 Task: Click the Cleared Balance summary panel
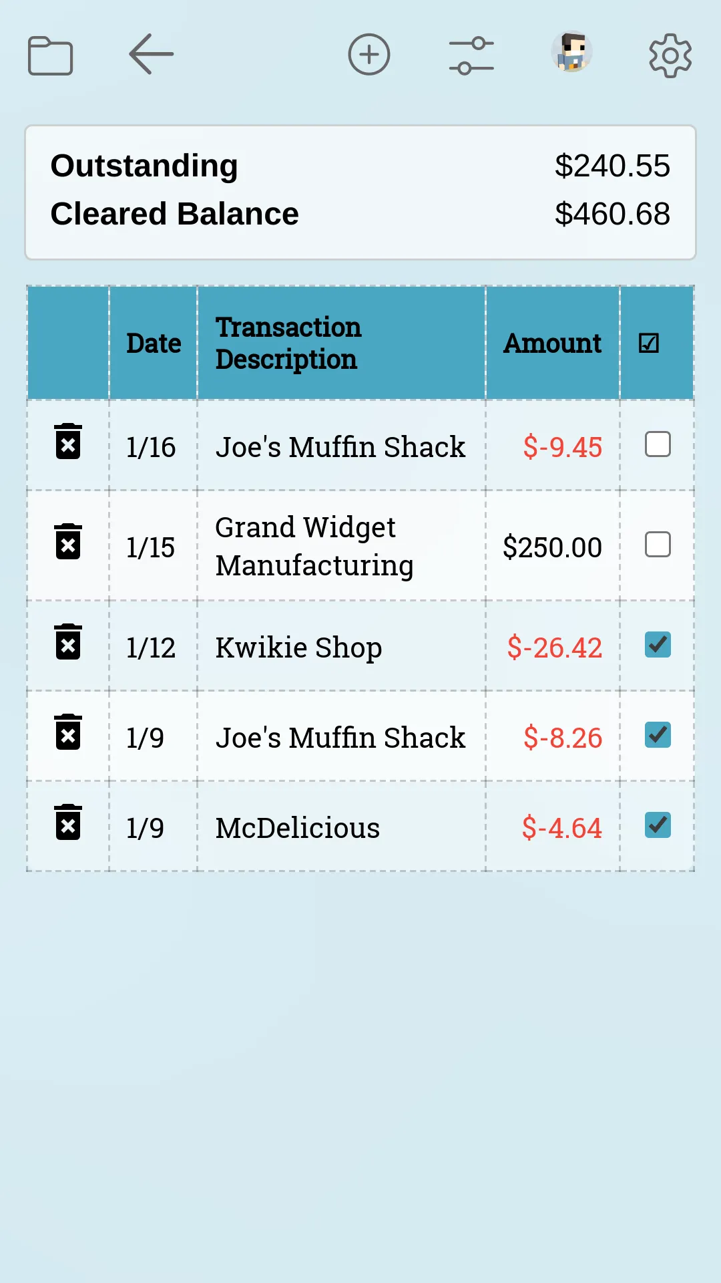[x=360, y=192]
